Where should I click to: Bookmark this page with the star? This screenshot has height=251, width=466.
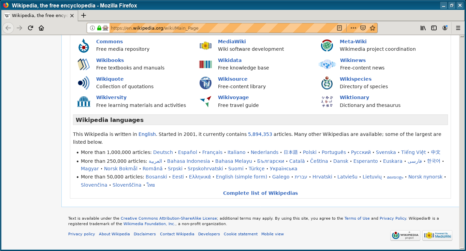(x=373, y=28)
